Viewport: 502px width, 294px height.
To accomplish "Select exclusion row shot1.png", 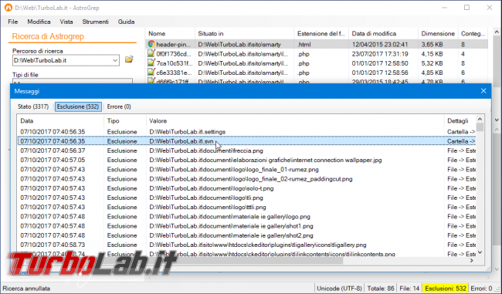I will tap(246, 226).
